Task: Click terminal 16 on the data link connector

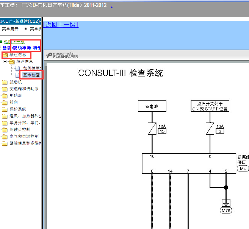Action: point(152,156)
